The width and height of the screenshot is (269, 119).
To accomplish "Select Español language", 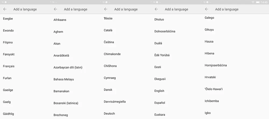I will [160, 103].
